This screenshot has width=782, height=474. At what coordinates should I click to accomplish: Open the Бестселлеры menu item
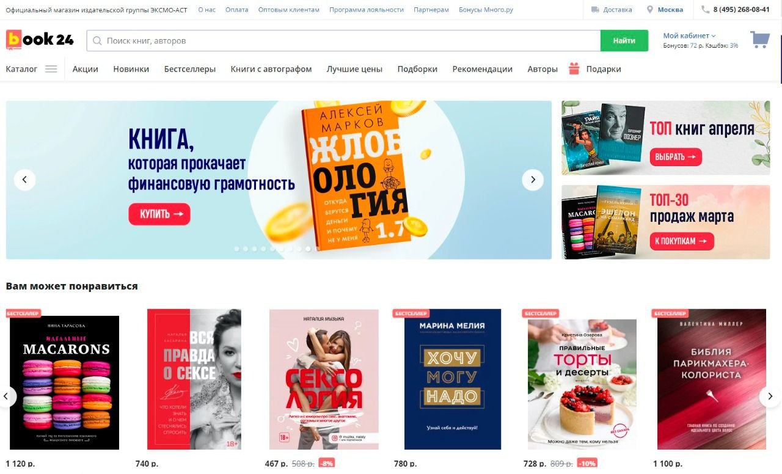(x=190, y=69)
